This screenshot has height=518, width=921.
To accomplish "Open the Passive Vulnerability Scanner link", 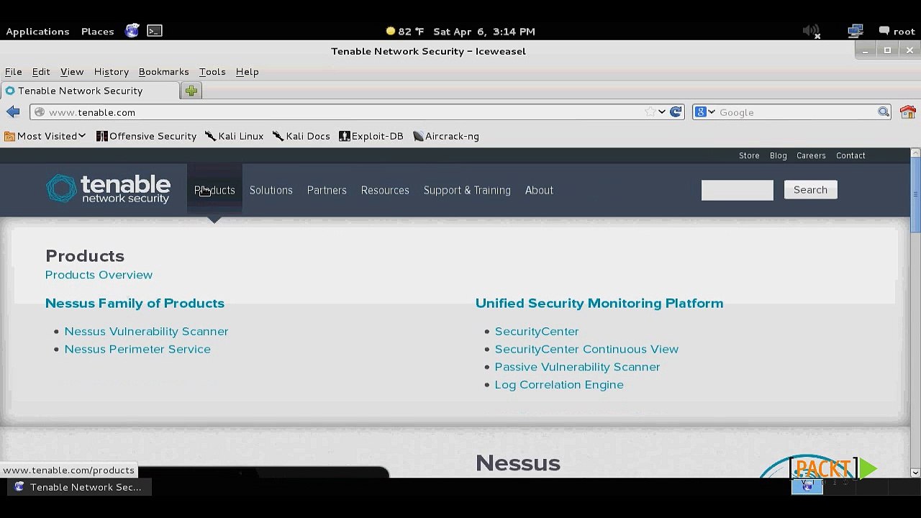I will click(577, 367).
